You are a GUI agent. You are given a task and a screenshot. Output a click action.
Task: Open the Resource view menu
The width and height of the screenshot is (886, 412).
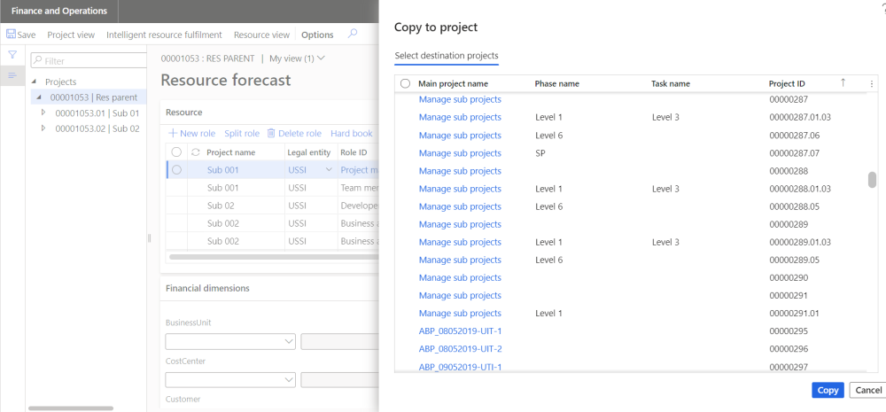(261, 35)
